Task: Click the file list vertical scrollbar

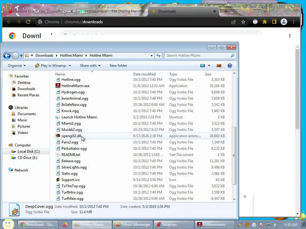Action: (x=234, y=155)
